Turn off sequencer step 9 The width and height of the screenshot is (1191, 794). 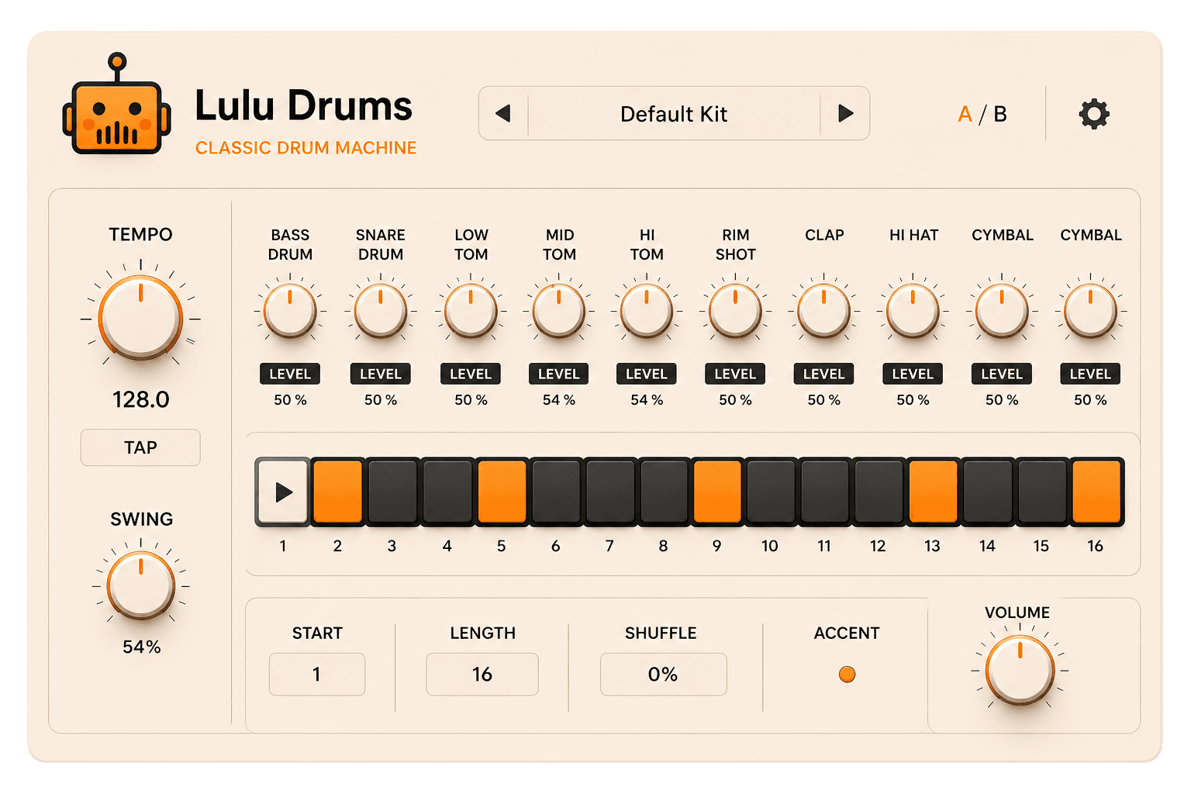pyautogui.click(x=717, y=492)
